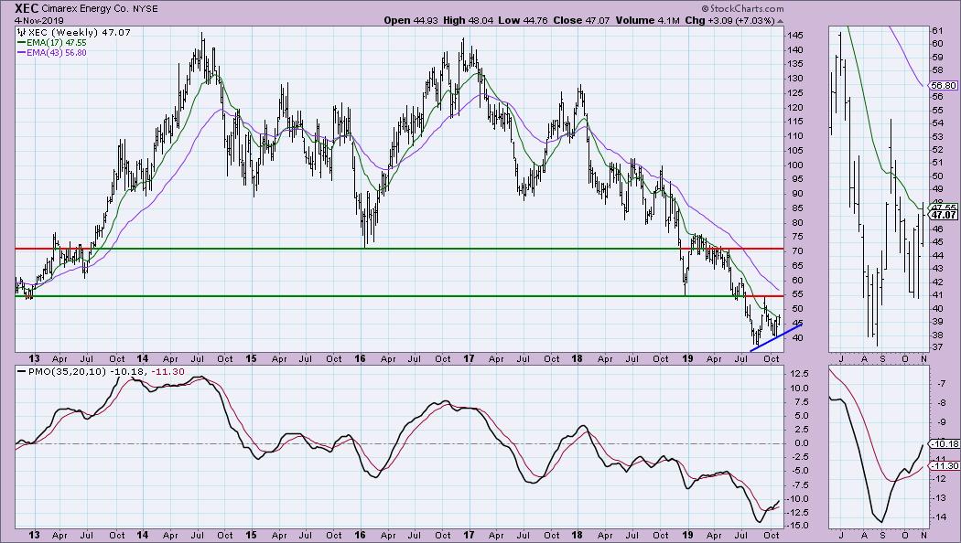
Task: Click the EMA(17) 47.55 legend entry
Action: click(52, 43)
